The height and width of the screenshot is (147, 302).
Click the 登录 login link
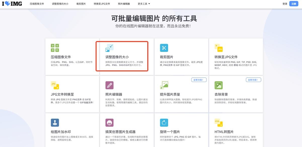(x=285, y=4)
